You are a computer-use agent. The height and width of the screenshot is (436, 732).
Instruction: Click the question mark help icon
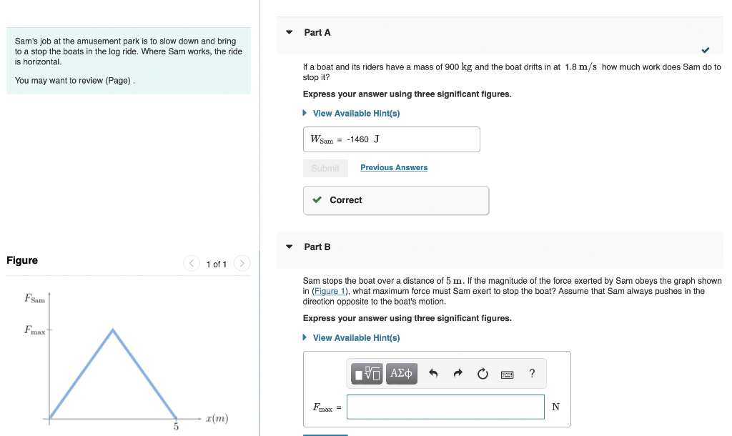coord(531,373)
